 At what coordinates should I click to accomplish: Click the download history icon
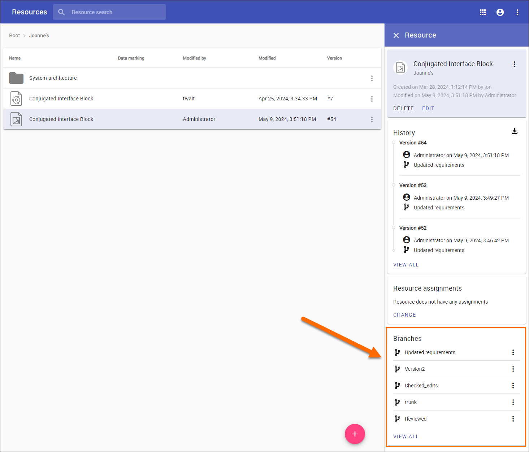[515, 131]
